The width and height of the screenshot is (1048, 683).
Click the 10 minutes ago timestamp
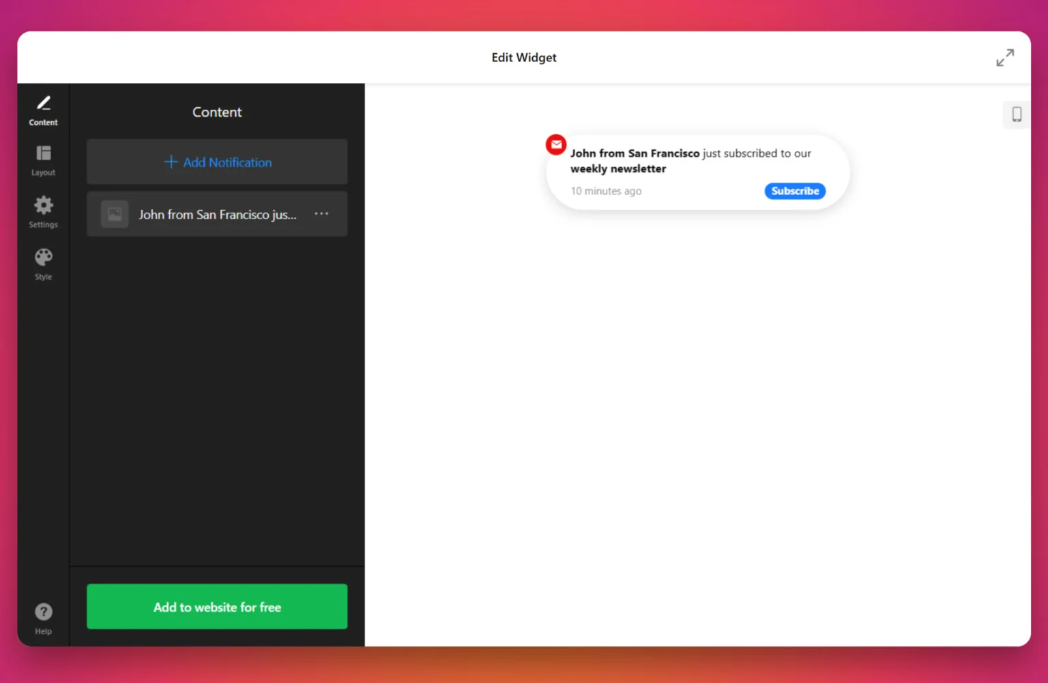[606, 191]
